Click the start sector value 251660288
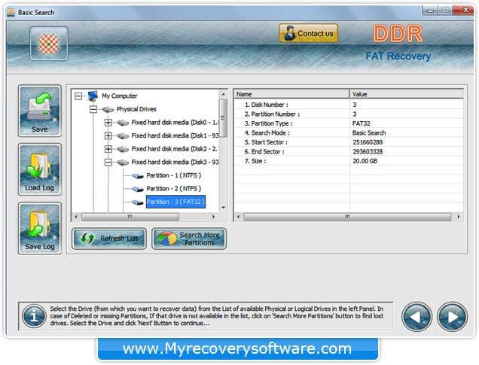 (x=368, y=142)
